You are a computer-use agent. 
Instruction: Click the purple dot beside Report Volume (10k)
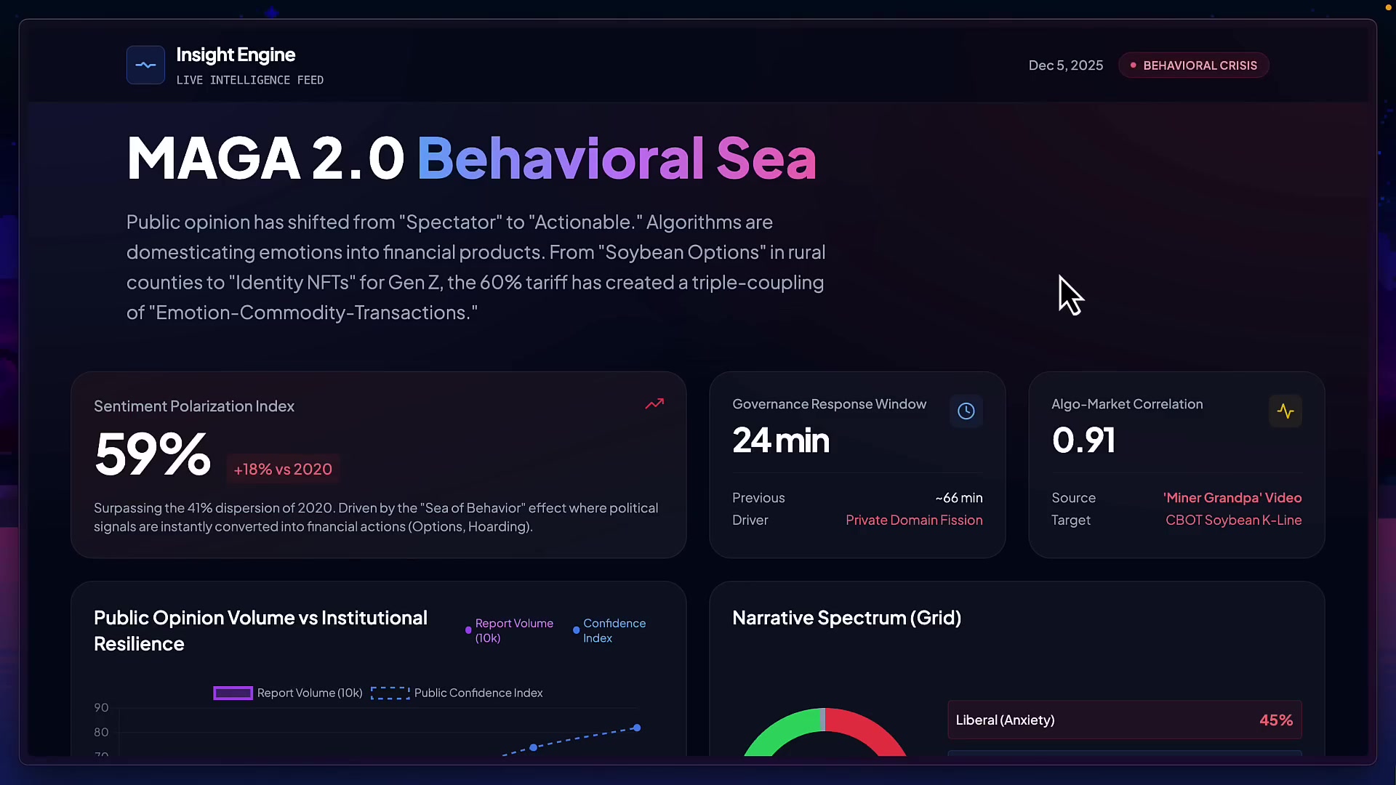[x=468, y=630]
